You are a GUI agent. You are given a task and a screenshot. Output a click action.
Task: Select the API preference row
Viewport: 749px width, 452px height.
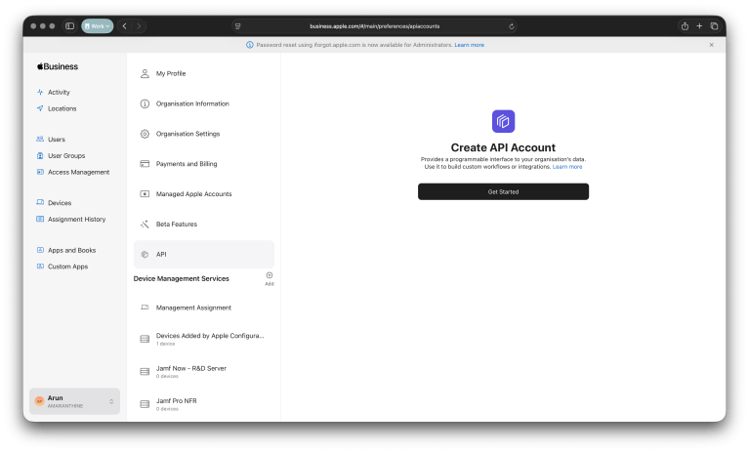tap(204, 255)
